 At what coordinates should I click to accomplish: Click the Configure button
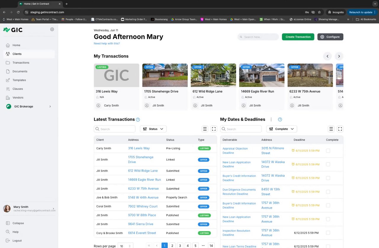pos(330,37)
